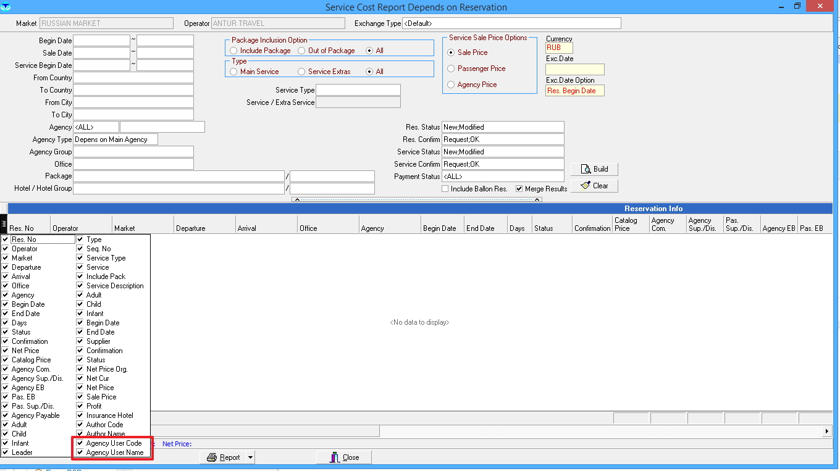The image size is (840, 471).
Task: Click the printer icon on Report
Action: click(212, 457)
